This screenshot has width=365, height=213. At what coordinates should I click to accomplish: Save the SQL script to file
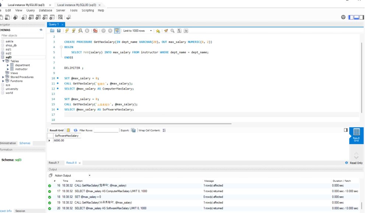pos(59,30)
